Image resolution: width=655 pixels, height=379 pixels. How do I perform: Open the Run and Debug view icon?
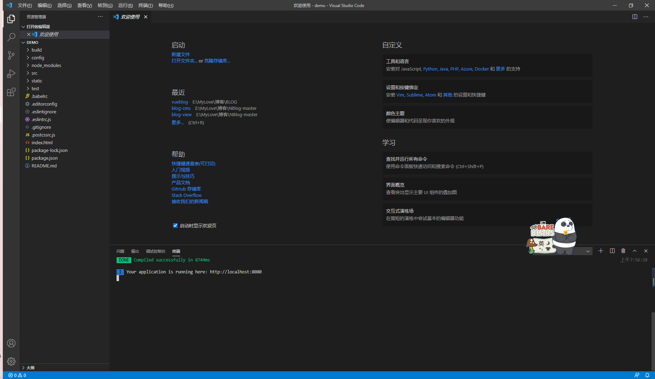[11, 73]
